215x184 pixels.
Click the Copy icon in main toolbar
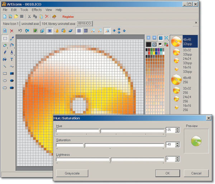point(35,16)
